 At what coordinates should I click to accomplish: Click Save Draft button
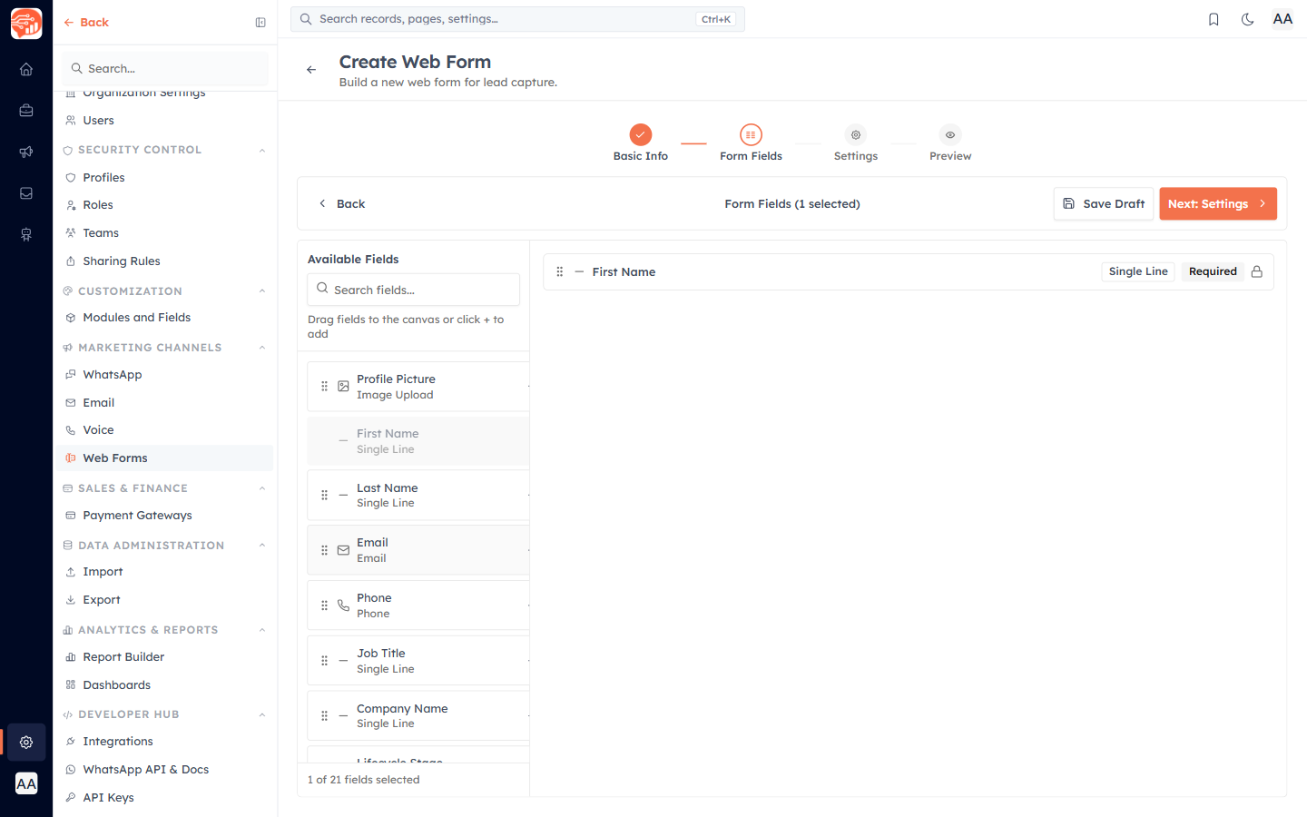(1104, 204)
